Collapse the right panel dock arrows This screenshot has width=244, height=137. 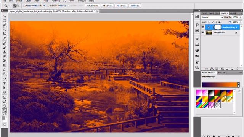242,10
